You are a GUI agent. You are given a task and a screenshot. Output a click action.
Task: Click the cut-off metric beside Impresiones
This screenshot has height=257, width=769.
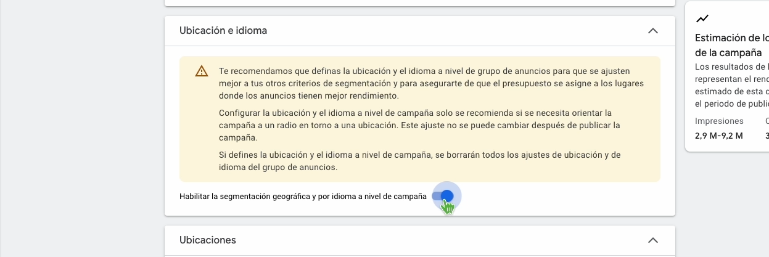click(767, 128)
